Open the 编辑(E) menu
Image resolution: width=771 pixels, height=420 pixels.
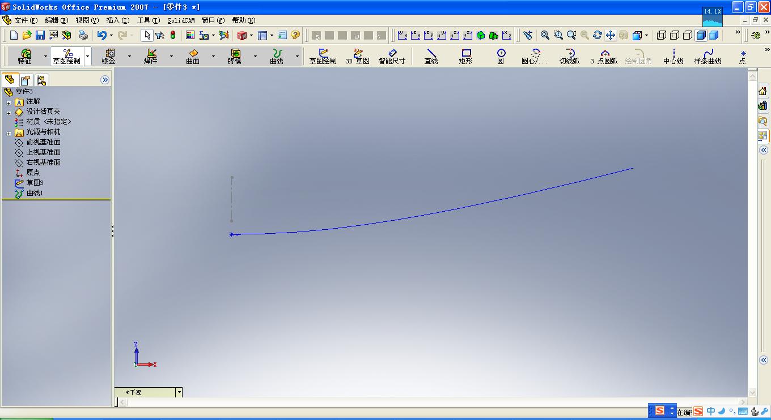57,20
